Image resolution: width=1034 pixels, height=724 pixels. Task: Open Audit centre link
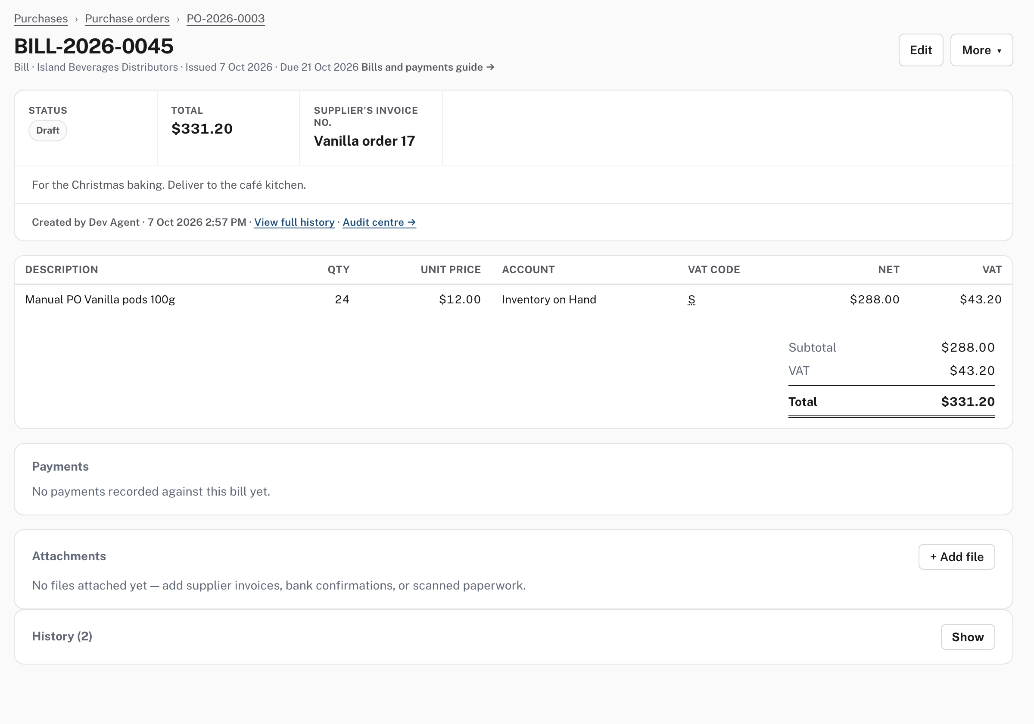click(x=379, y=222)
